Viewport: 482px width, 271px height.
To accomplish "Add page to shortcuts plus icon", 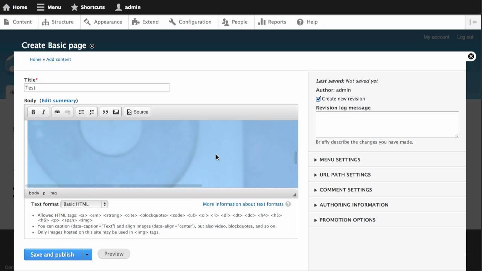I will tap(92, 46).
